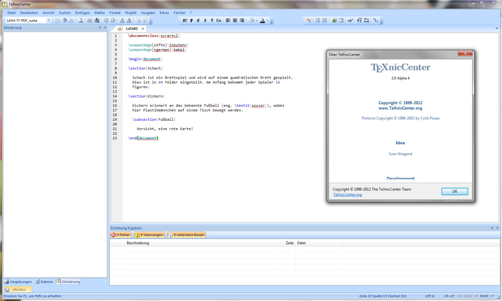
Task: Toggle the '0 Fehler' errors filter
Action: click(x=121, y=235)
